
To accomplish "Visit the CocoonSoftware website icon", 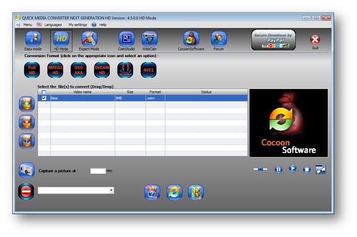I will (191, 39).
